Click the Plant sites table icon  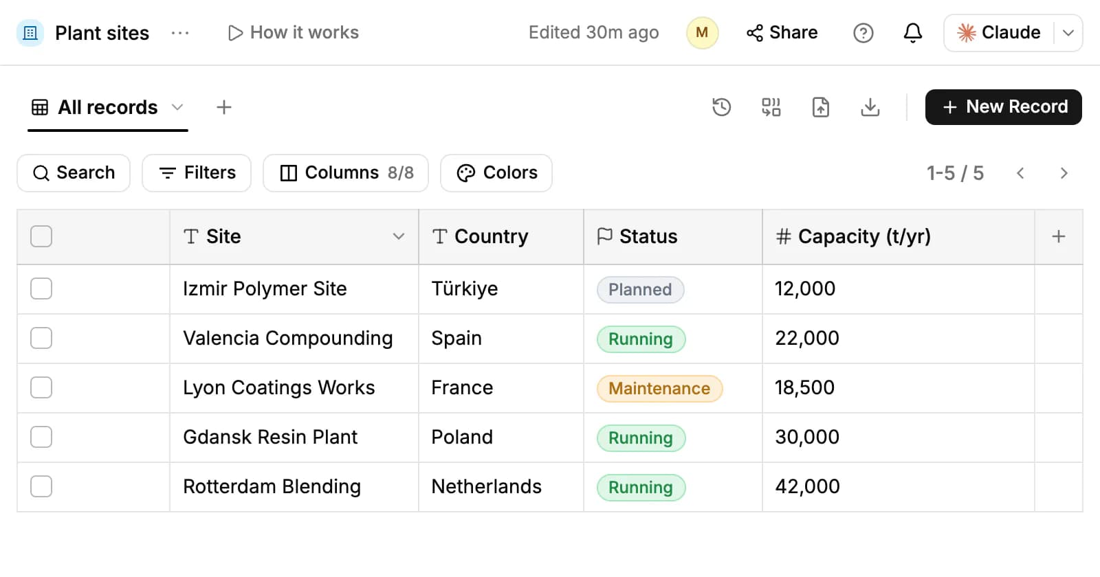pos(30,33)
